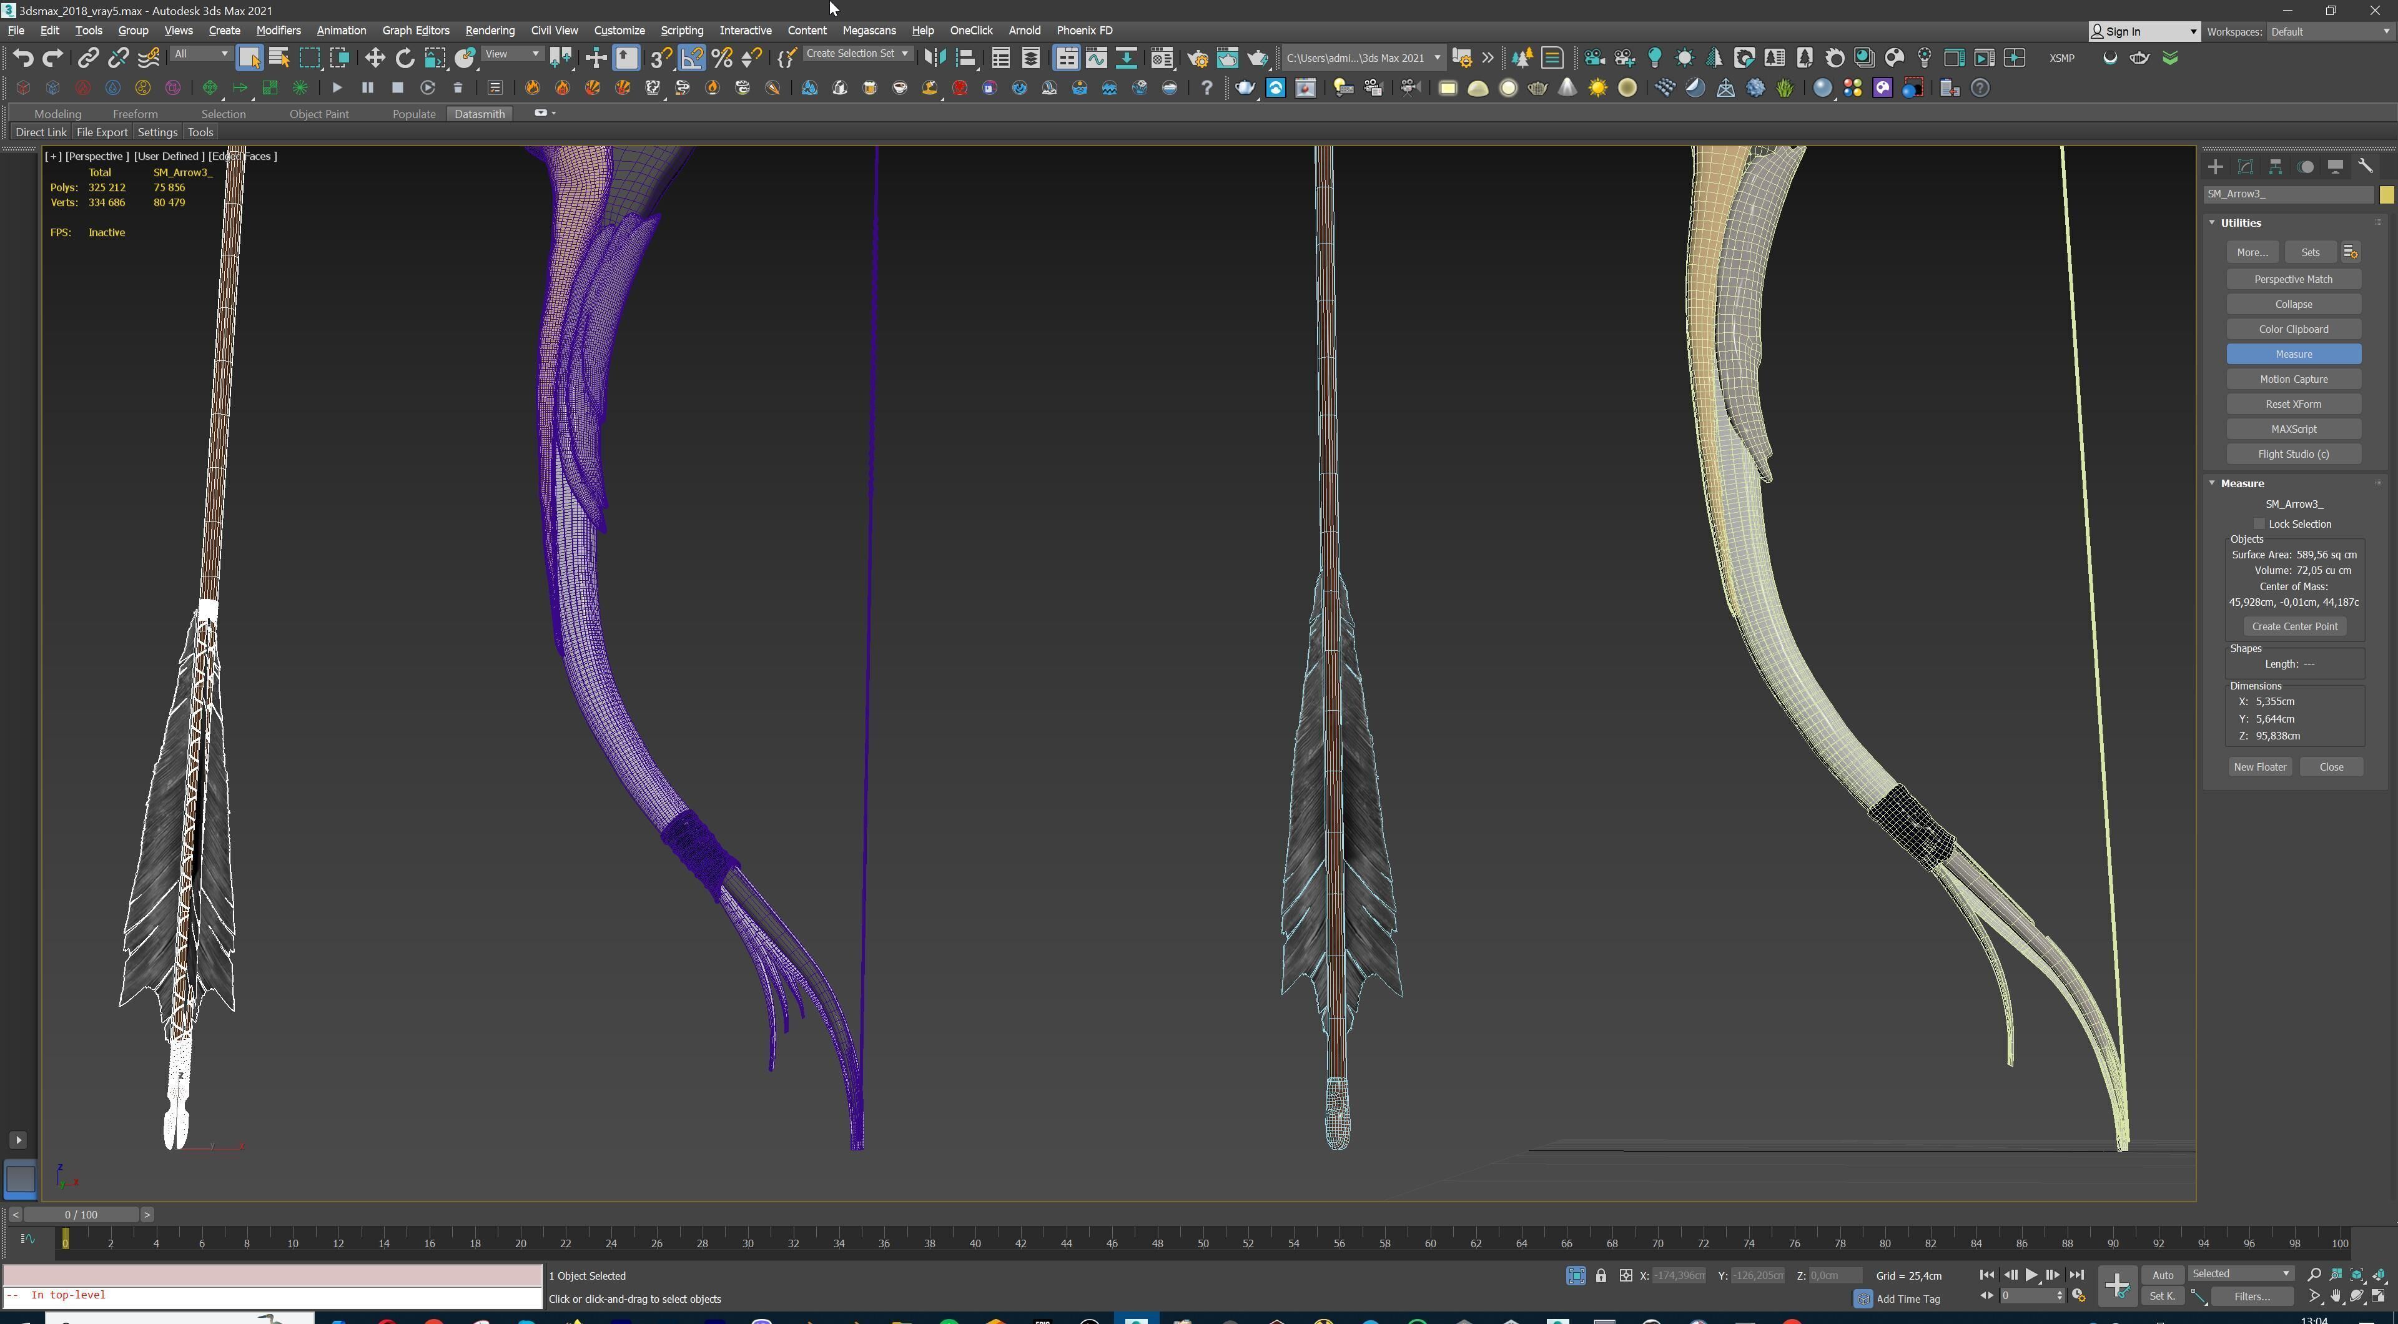Click the Undo arrow icon
This screenshot has height=1324, width=2398.
click(22, 57)
